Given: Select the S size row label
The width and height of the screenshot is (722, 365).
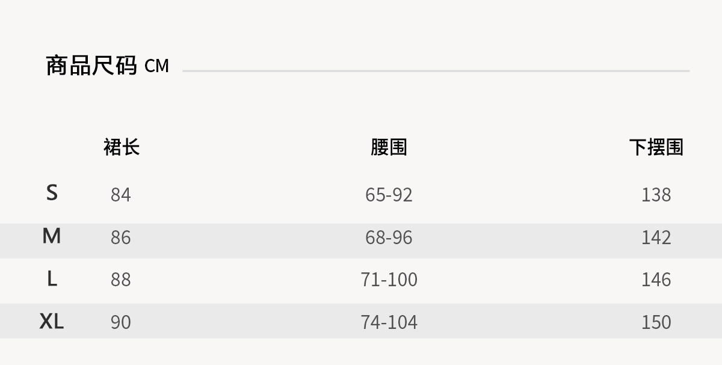Looking at the screenshot, I should pyautogui.click(x=52, y=193).
